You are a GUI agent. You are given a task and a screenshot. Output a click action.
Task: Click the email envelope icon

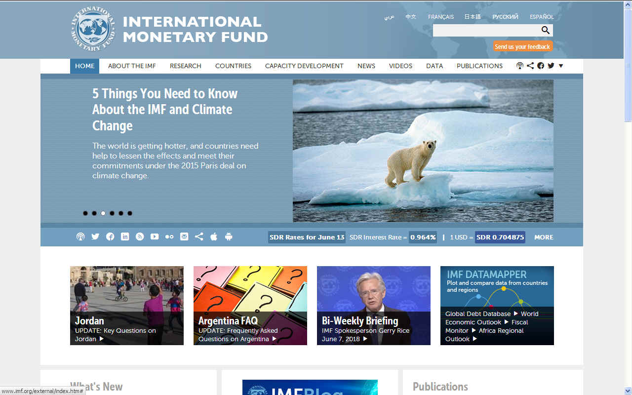(184, 237)
